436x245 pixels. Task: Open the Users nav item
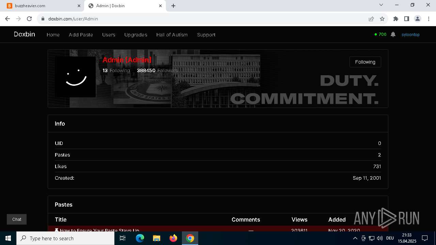(109, 35)
